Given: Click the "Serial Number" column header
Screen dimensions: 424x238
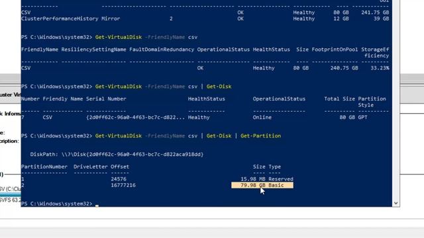Looking at the screenshot, I should [106, 99].
